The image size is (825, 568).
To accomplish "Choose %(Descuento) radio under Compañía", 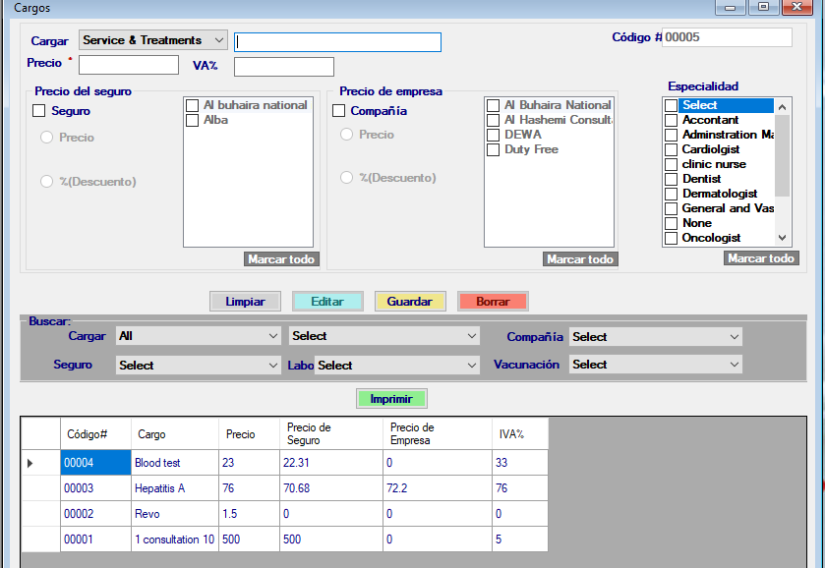I will click(x=346, y=178).
